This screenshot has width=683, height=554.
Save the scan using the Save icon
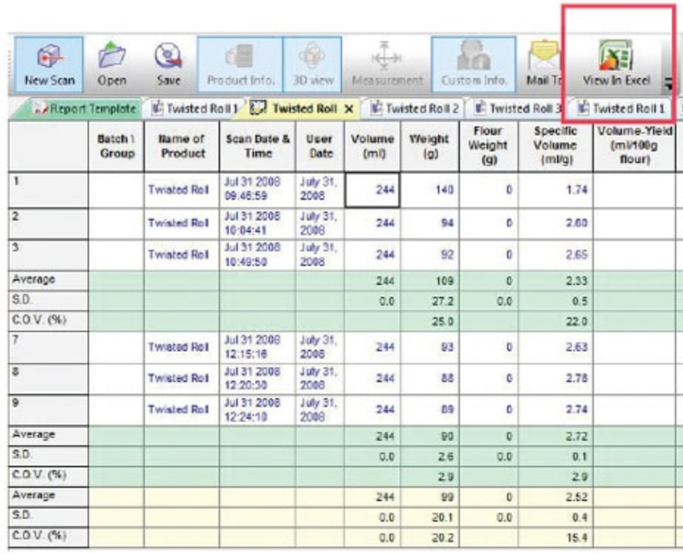(x=169, y=65)
